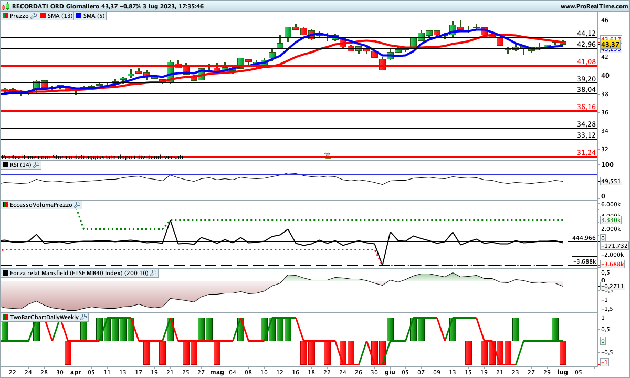Open Forza relat Mansfield settings wrench
This screenshot has height=378, width=630.
click(x=153, y=273)
